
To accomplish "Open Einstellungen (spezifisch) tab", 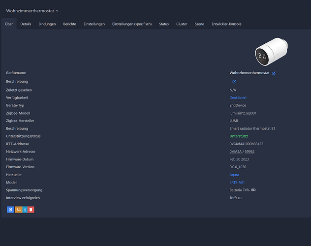I will (x=132, y=24).
